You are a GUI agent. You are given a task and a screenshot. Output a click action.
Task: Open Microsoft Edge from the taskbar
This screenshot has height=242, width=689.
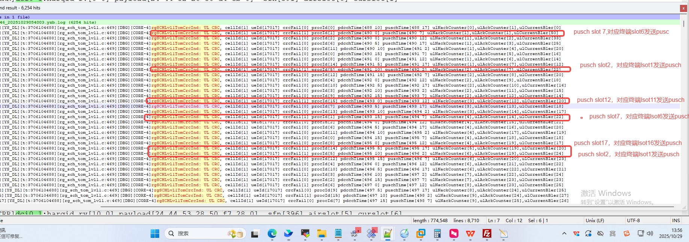click(272, 234)
